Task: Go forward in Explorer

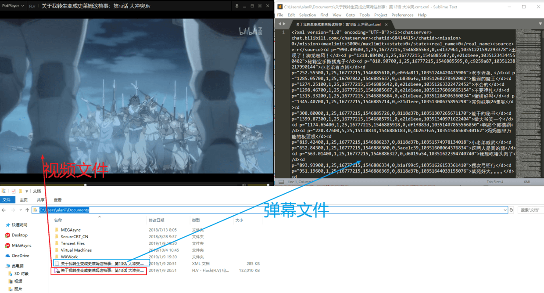Action: 13,210
